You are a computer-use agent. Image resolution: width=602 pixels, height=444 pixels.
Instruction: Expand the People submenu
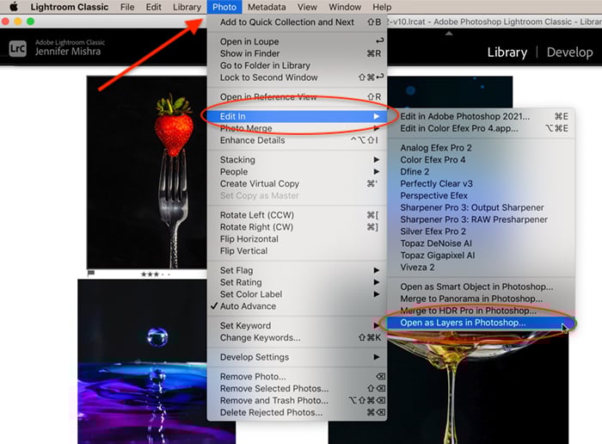click(x=297, y=172)
